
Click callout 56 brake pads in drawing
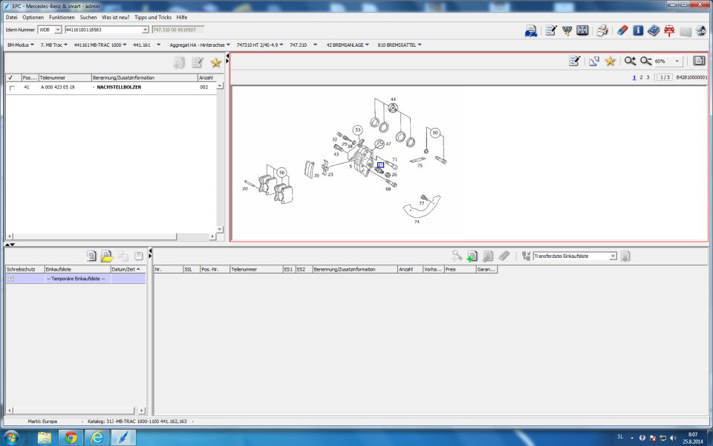(x=282, y=172)
